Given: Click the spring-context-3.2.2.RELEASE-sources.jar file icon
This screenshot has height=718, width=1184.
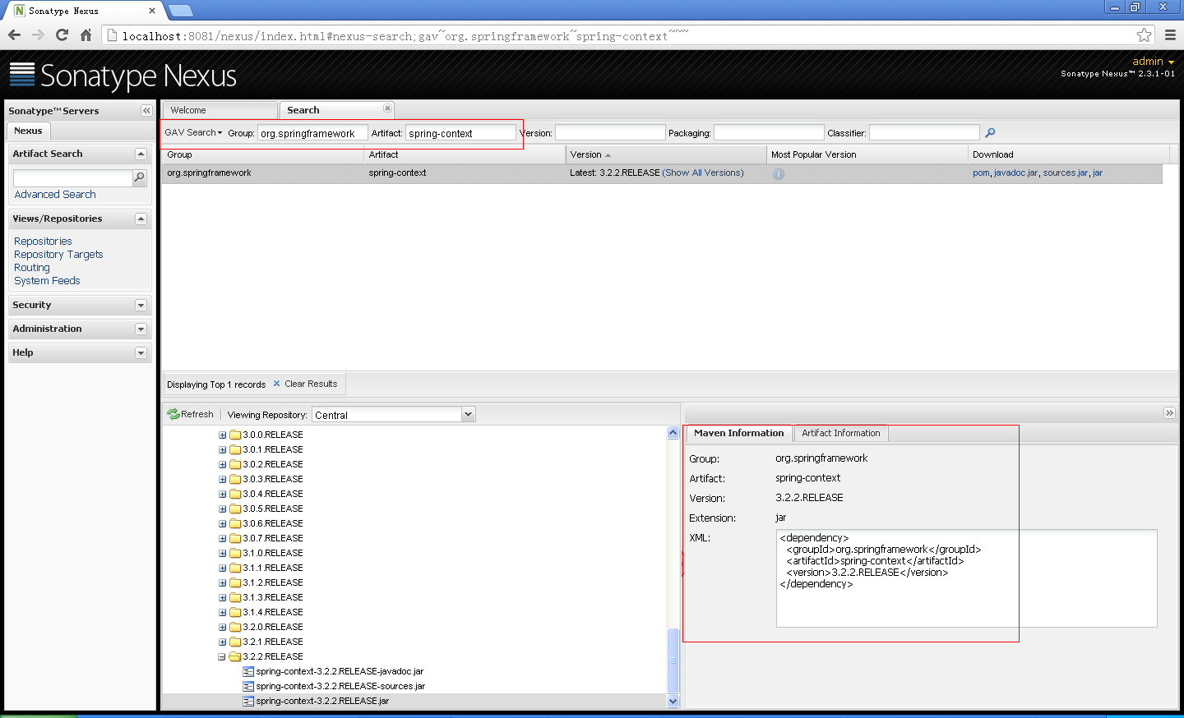Looking at the screenshot, I should tap(248, 686).
